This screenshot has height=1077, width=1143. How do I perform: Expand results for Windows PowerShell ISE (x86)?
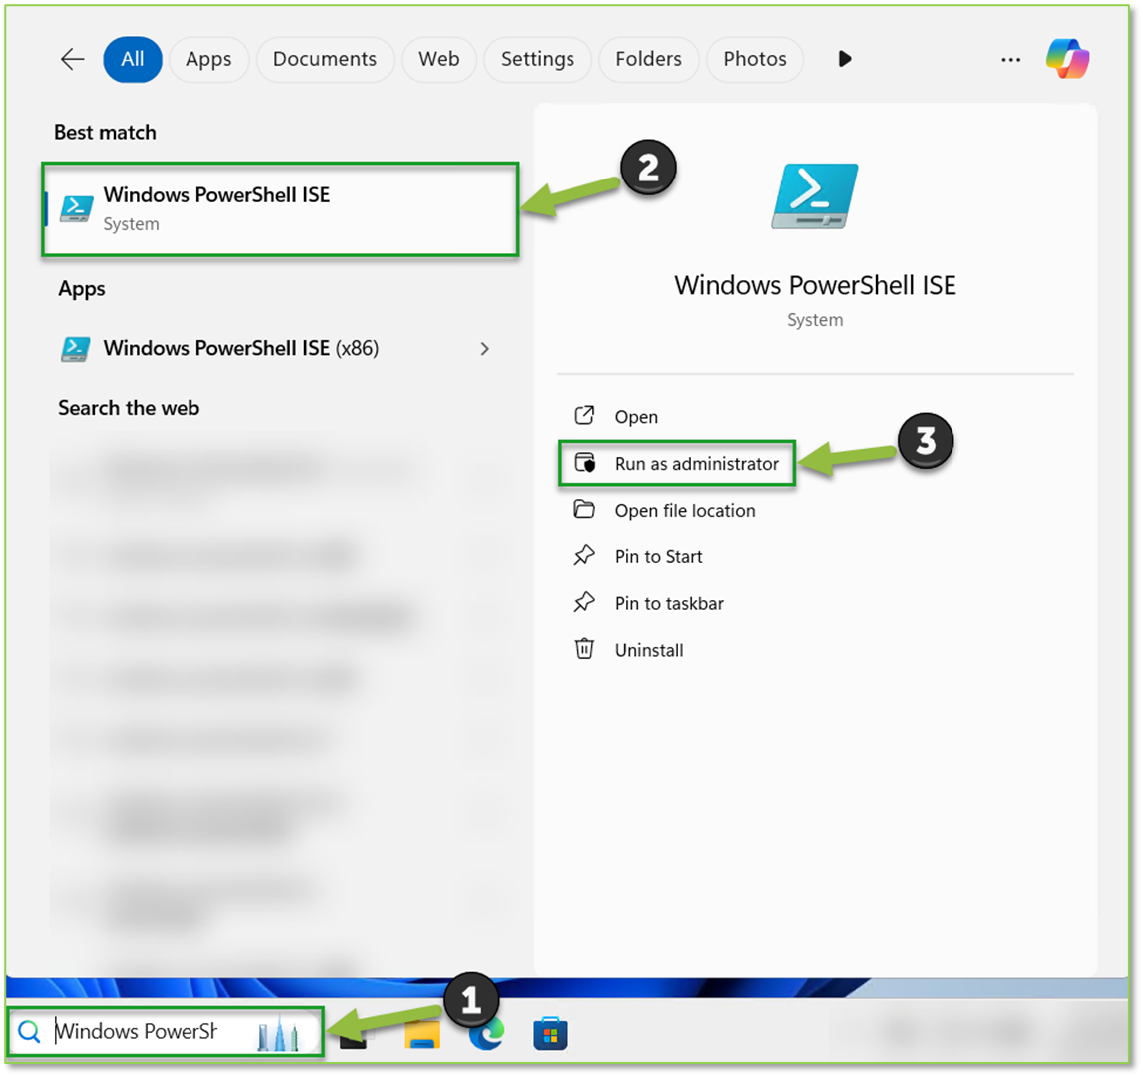coord(485,349)
